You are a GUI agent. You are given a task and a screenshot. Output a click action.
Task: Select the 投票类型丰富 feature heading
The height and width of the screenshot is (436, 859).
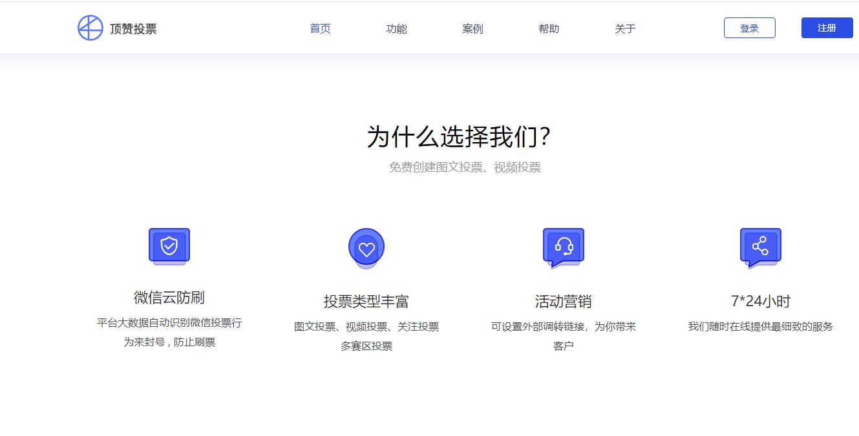(366, 299)
